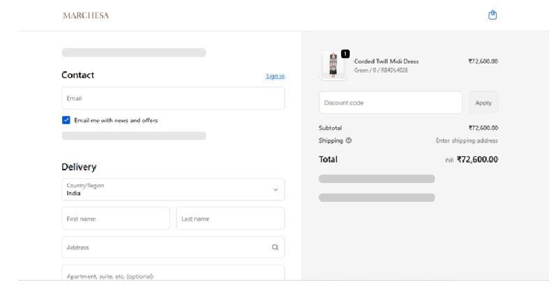Focus the Email input field
The width and height of the screenshot is (558, 296).
[x=173, y=98]
